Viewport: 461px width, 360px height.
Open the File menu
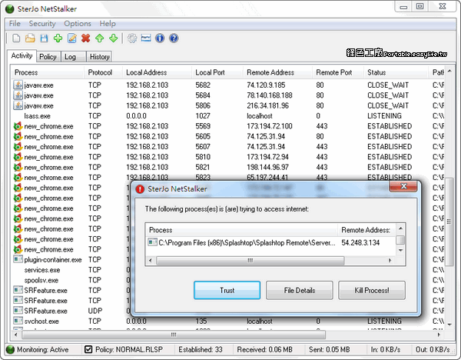pyautogui.click(x=15, y=24)
